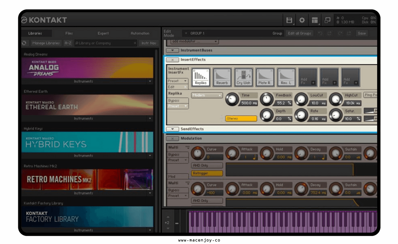Open Analog Dreams Instruments dropdown arrow

tap(150, 81)
